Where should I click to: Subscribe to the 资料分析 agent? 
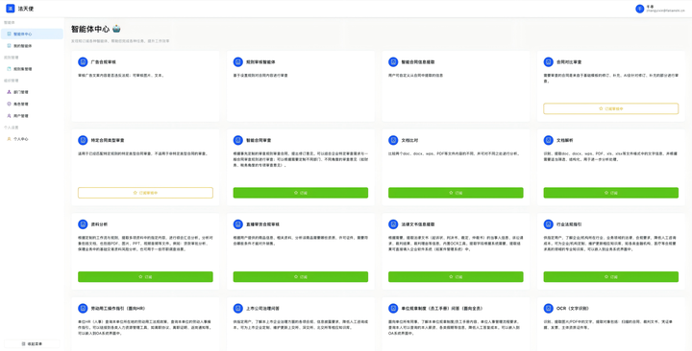[x=146, y=276]
